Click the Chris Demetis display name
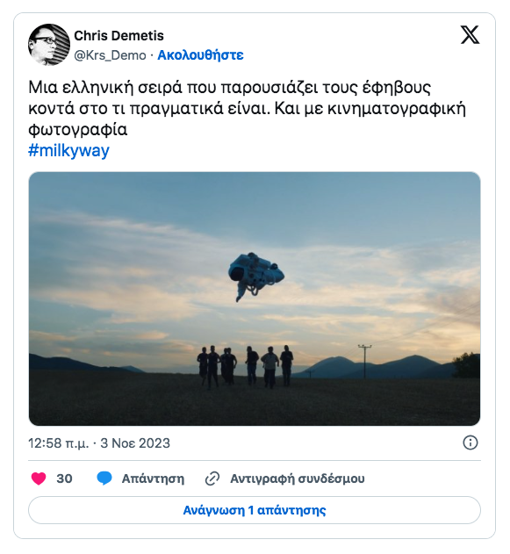 119,36
